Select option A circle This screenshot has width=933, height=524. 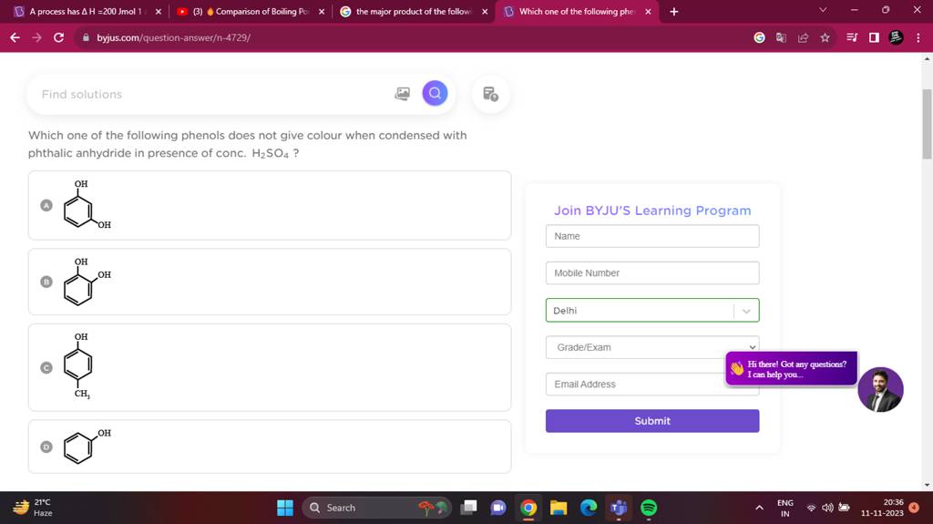tap(46, 205)
